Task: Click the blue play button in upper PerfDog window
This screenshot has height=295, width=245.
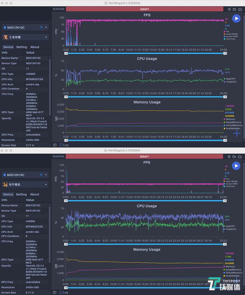Action: [x=236, y=18]
